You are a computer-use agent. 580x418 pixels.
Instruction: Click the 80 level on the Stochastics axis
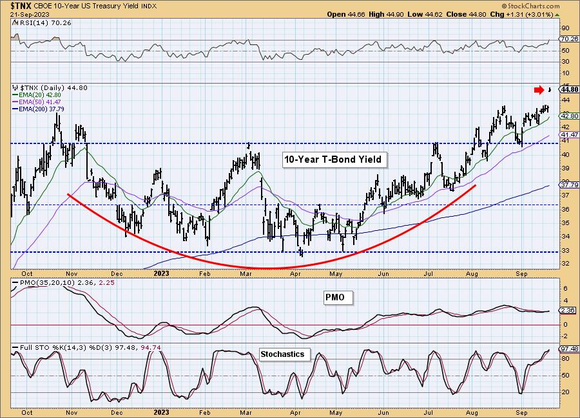click(565, 359)
